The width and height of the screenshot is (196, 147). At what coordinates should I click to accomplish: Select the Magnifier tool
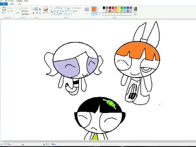click(x=40, y=13)
